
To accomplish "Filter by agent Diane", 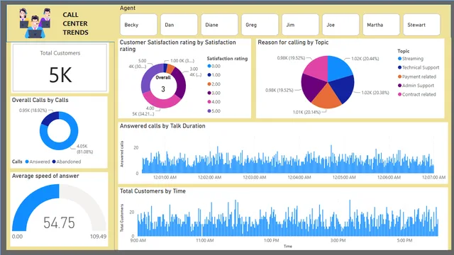I will pos(219,25).
